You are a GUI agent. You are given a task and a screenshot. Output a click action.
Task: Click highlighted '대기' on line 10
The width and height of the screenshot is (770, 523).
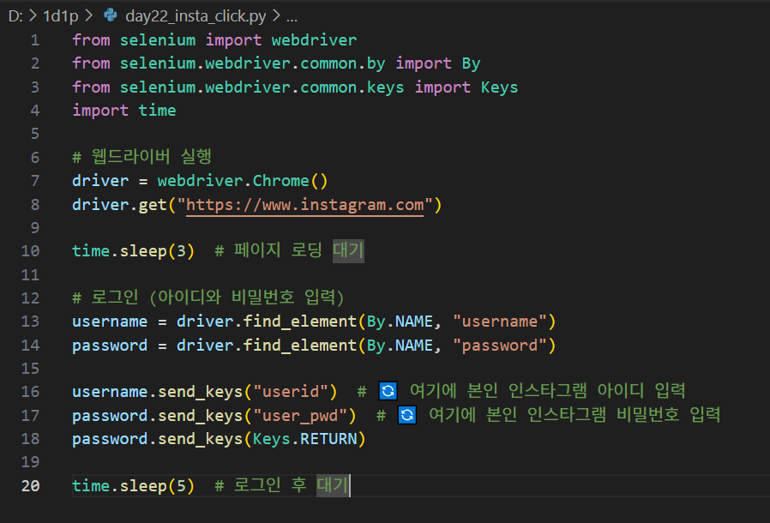pos(348,250)
